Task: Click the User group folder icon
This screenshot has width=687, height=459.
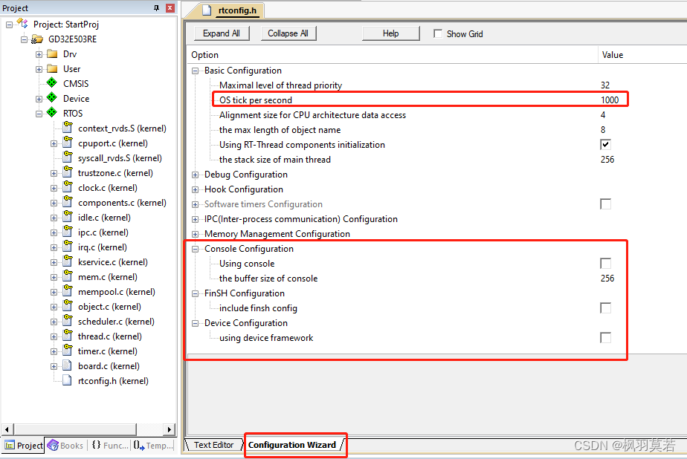Action: (52, 68)
